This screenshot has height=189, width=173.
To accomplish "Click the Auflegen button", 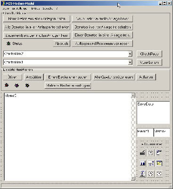I will click(146, 77).
